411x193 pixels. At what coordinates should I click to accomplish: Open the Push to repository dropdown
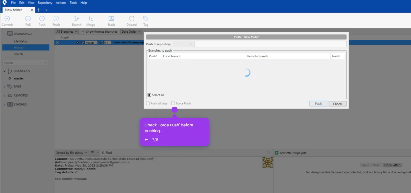[183, 44]
